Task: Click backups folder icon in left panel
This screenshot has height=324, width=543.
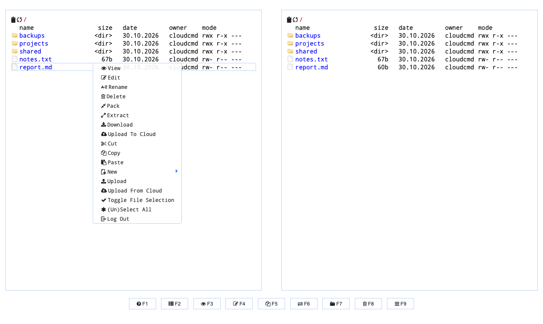Action: coord(15,35)
